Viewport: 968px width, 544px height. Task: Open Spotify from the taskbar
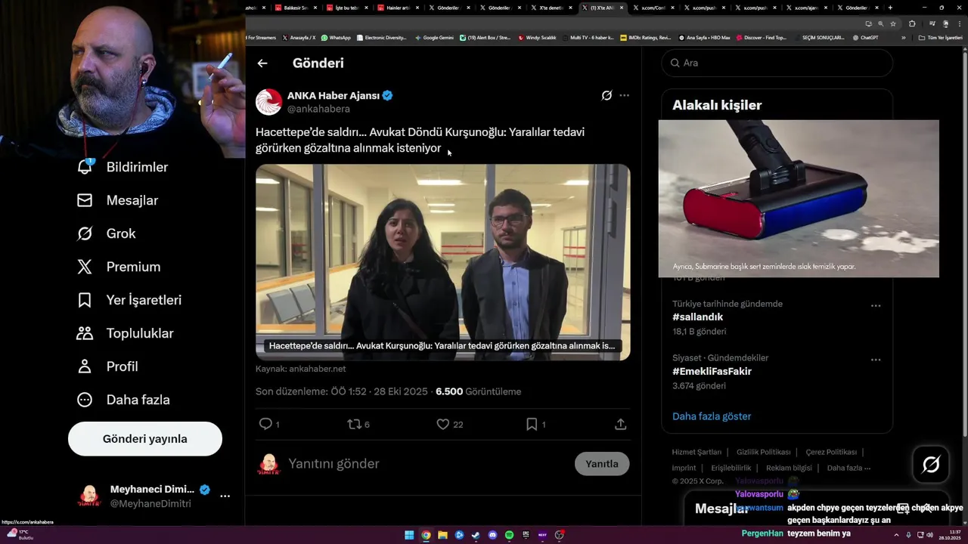[x=509, y=535]
